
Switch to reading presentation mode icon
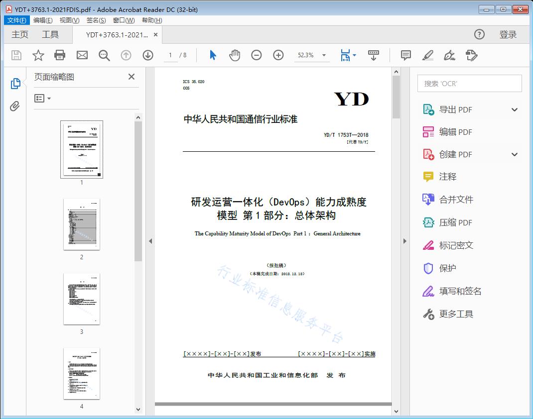point(374,55)
